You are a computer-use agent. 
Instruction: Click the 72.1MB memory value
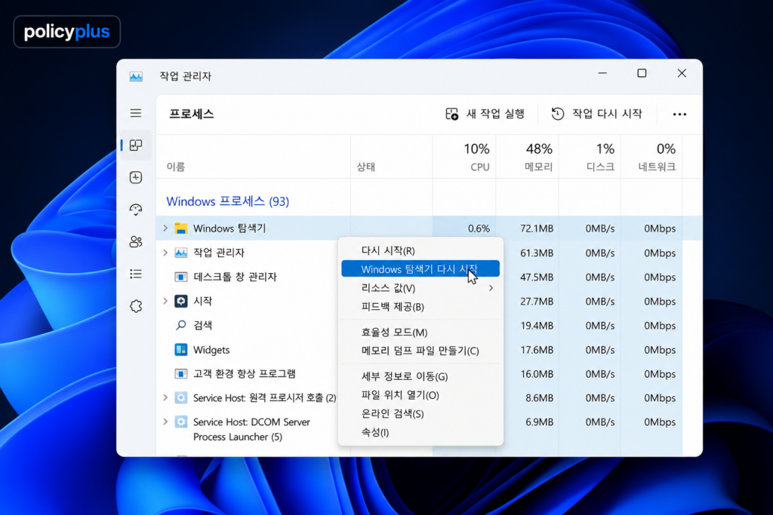537,228
